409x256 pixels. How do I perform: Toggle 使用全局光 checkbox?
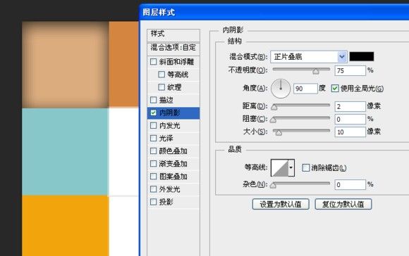point(335,89)
